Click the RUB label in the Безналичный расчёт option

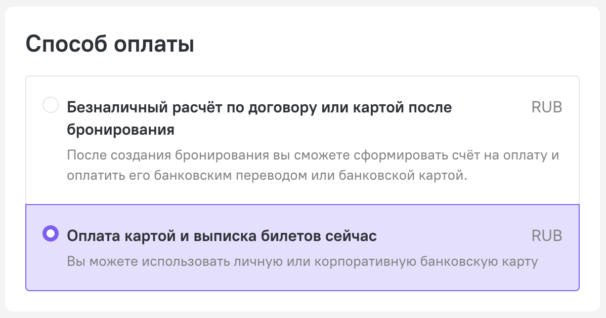point(546,107)
